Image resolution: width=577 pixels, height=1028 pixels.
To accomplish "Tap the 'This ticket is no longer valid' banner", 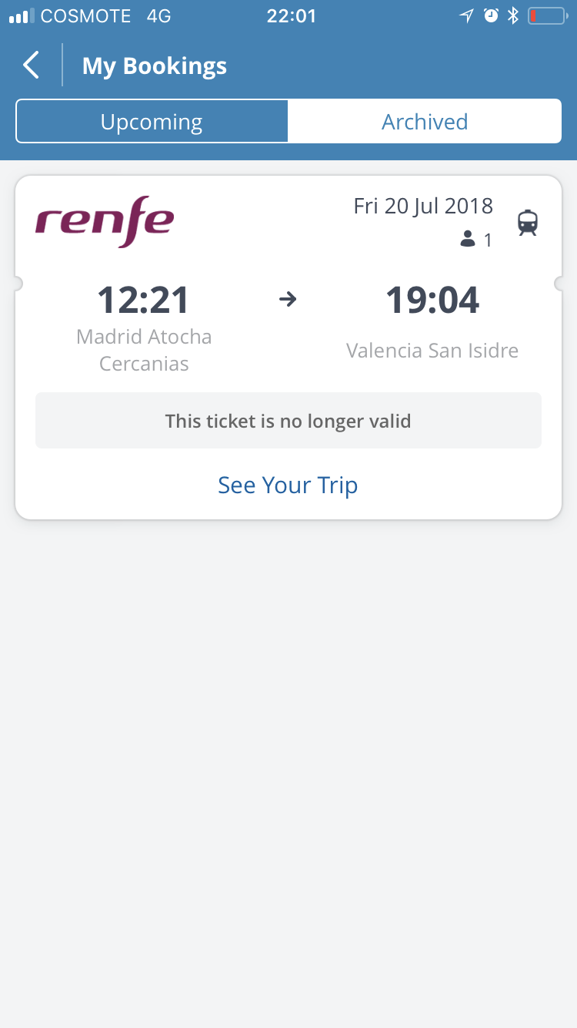I will pyautogui.click(x=288, y=421).
